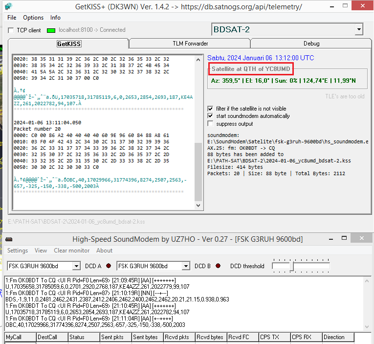Click the GetKISS+ application icon in title bar

click(x=9, y=6)
